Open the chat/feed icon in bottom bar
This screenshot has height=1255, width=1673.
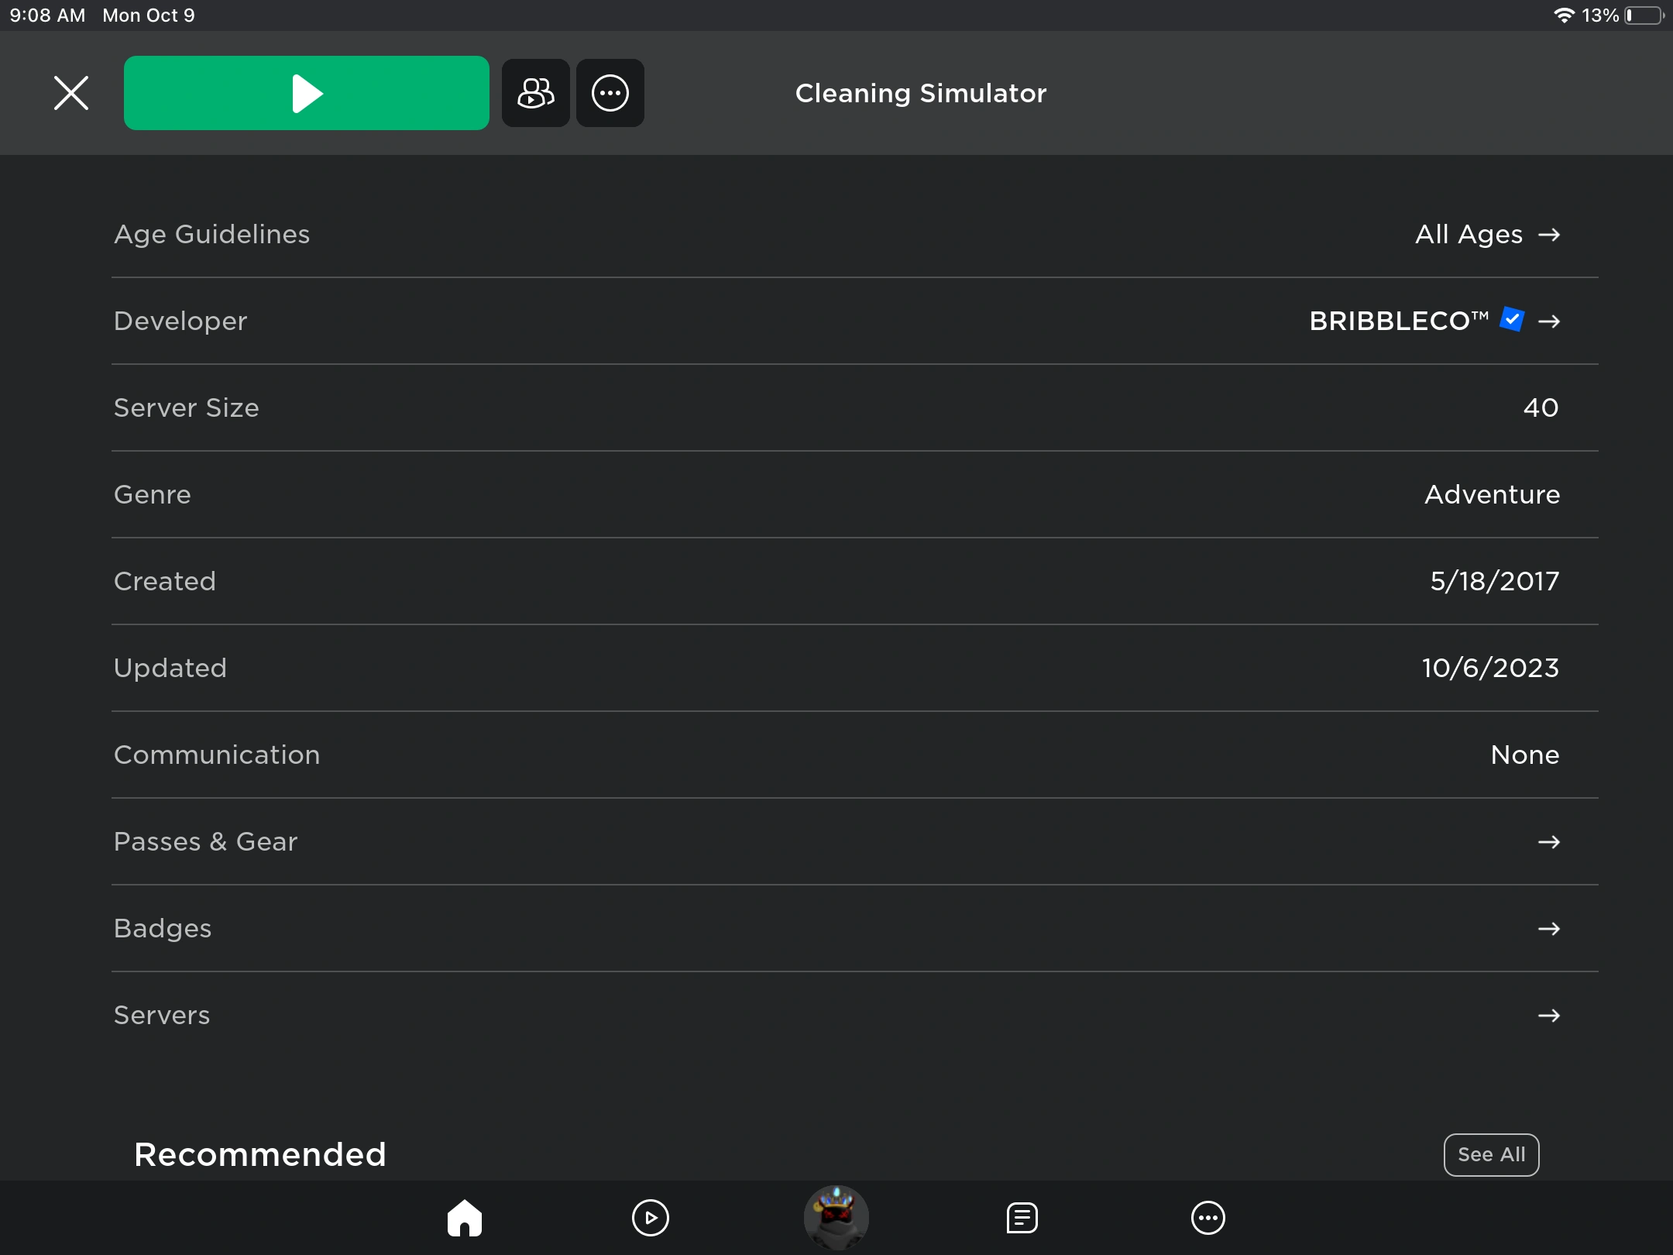coord(1022,1218)
